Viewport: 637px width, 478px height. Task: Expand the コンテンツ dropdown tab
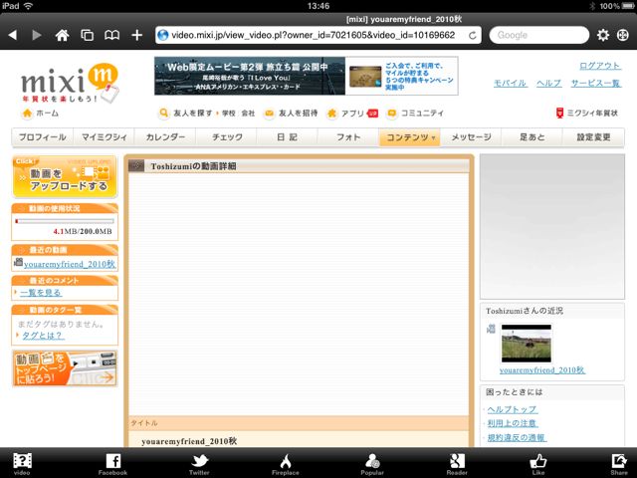tap(409, 137)
